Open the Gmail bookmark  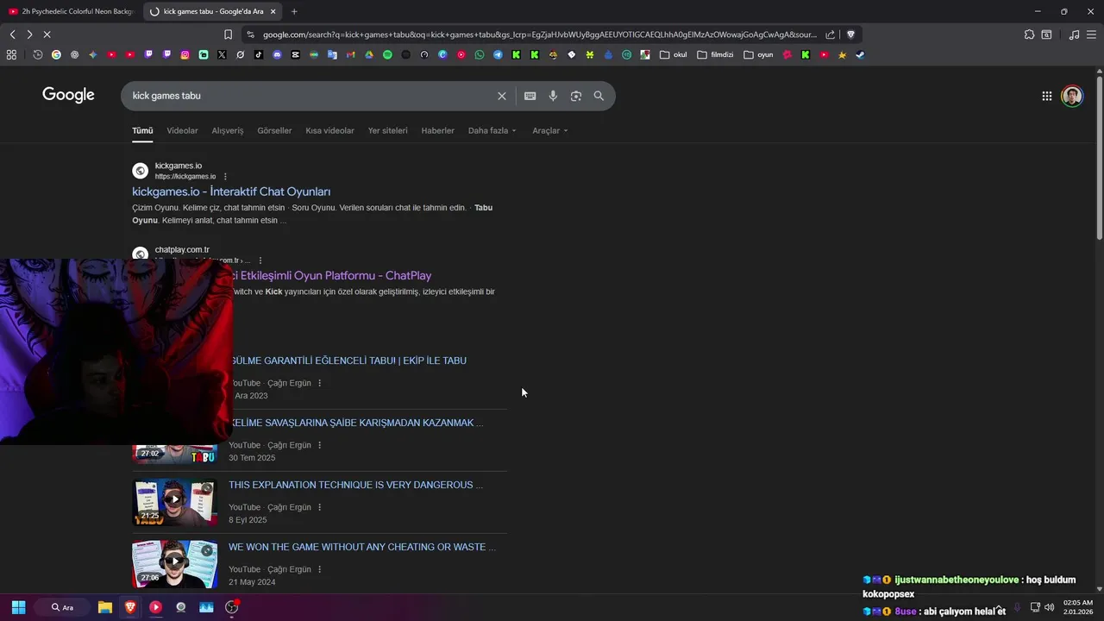(350, 54)
